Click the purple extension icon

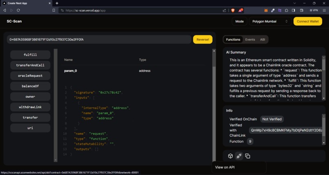[280, 10]
